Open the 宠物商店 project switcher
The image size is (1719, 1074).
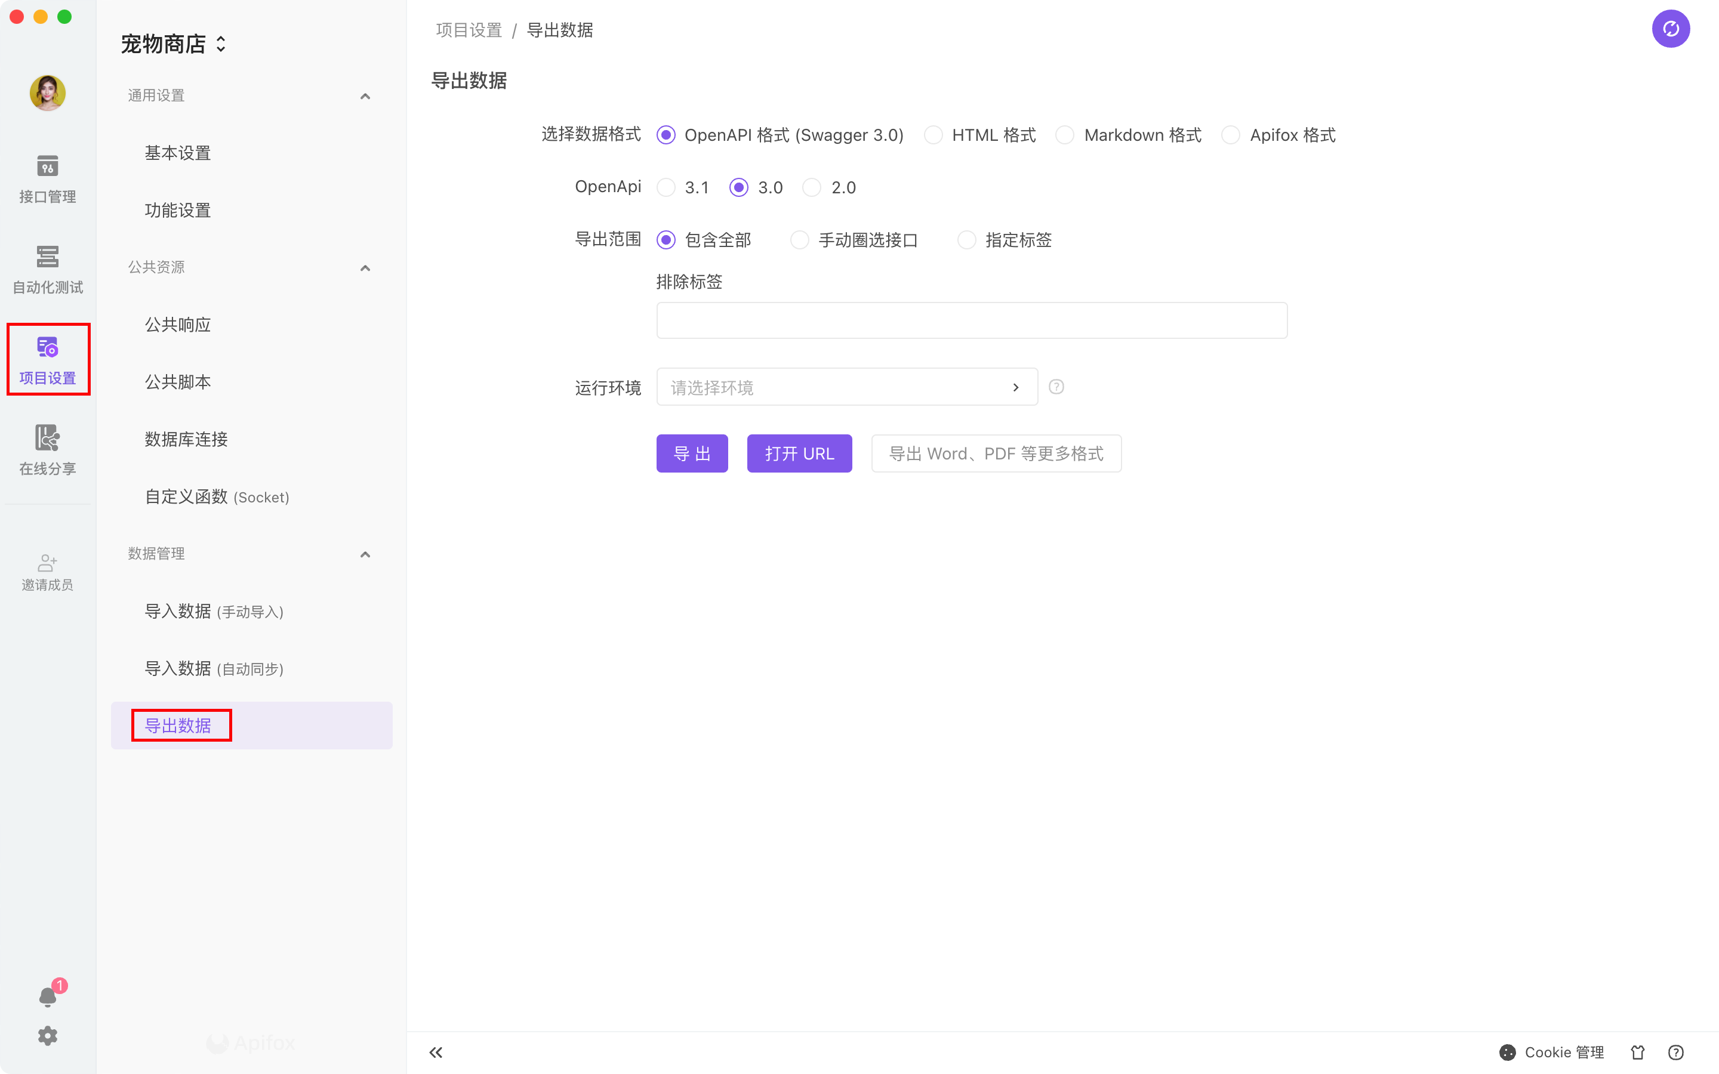pos(173,44)
